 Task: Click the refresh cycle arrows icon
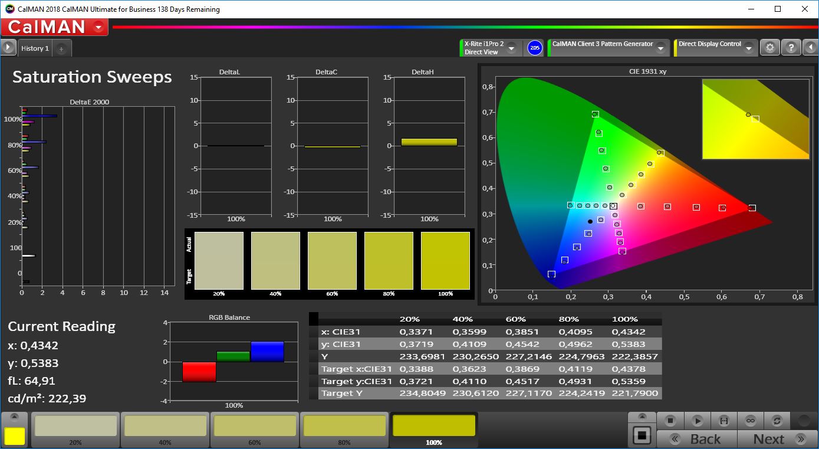click(x=777, y=421)
